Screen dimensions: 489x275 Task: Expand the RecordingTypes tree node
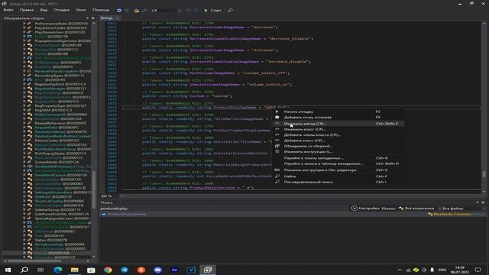tap(24, 76)
